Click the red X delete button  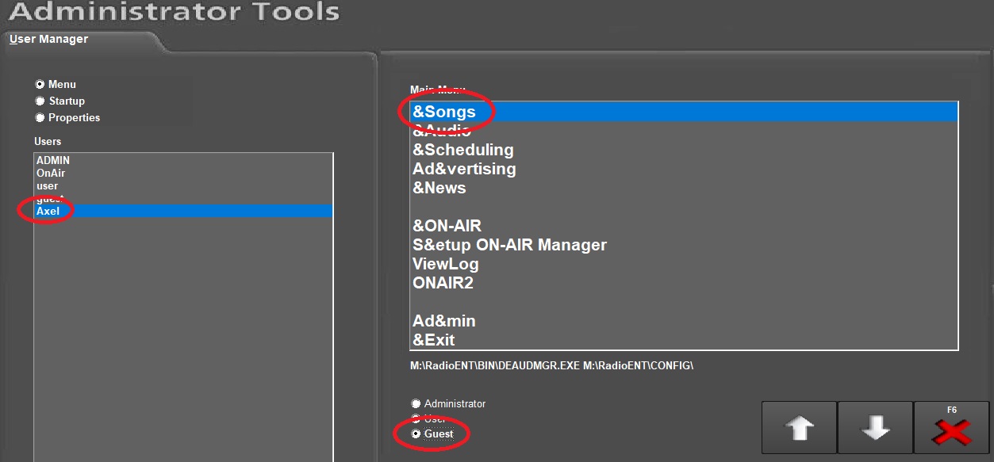click(951, 430)
